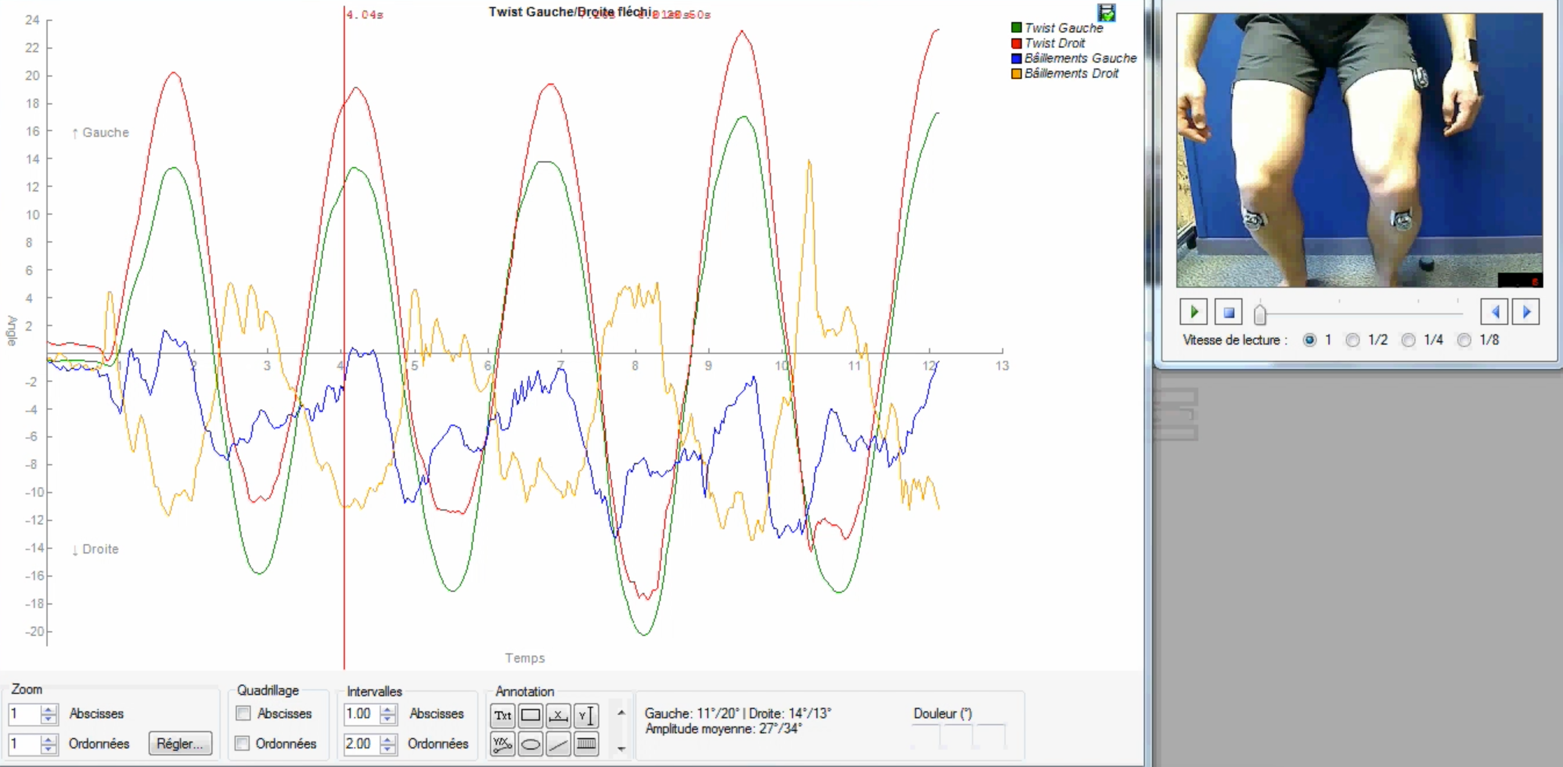Set playback speed to 1/8

(1464, 340)
